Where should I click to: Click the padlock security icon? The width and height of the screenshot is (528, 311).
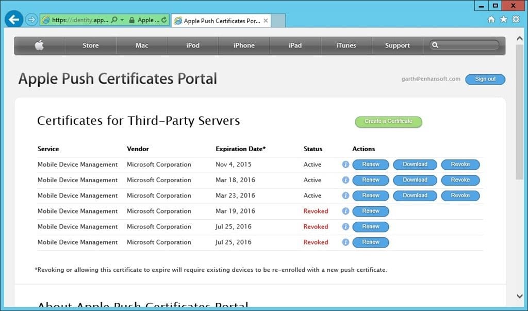coord(131,20)
